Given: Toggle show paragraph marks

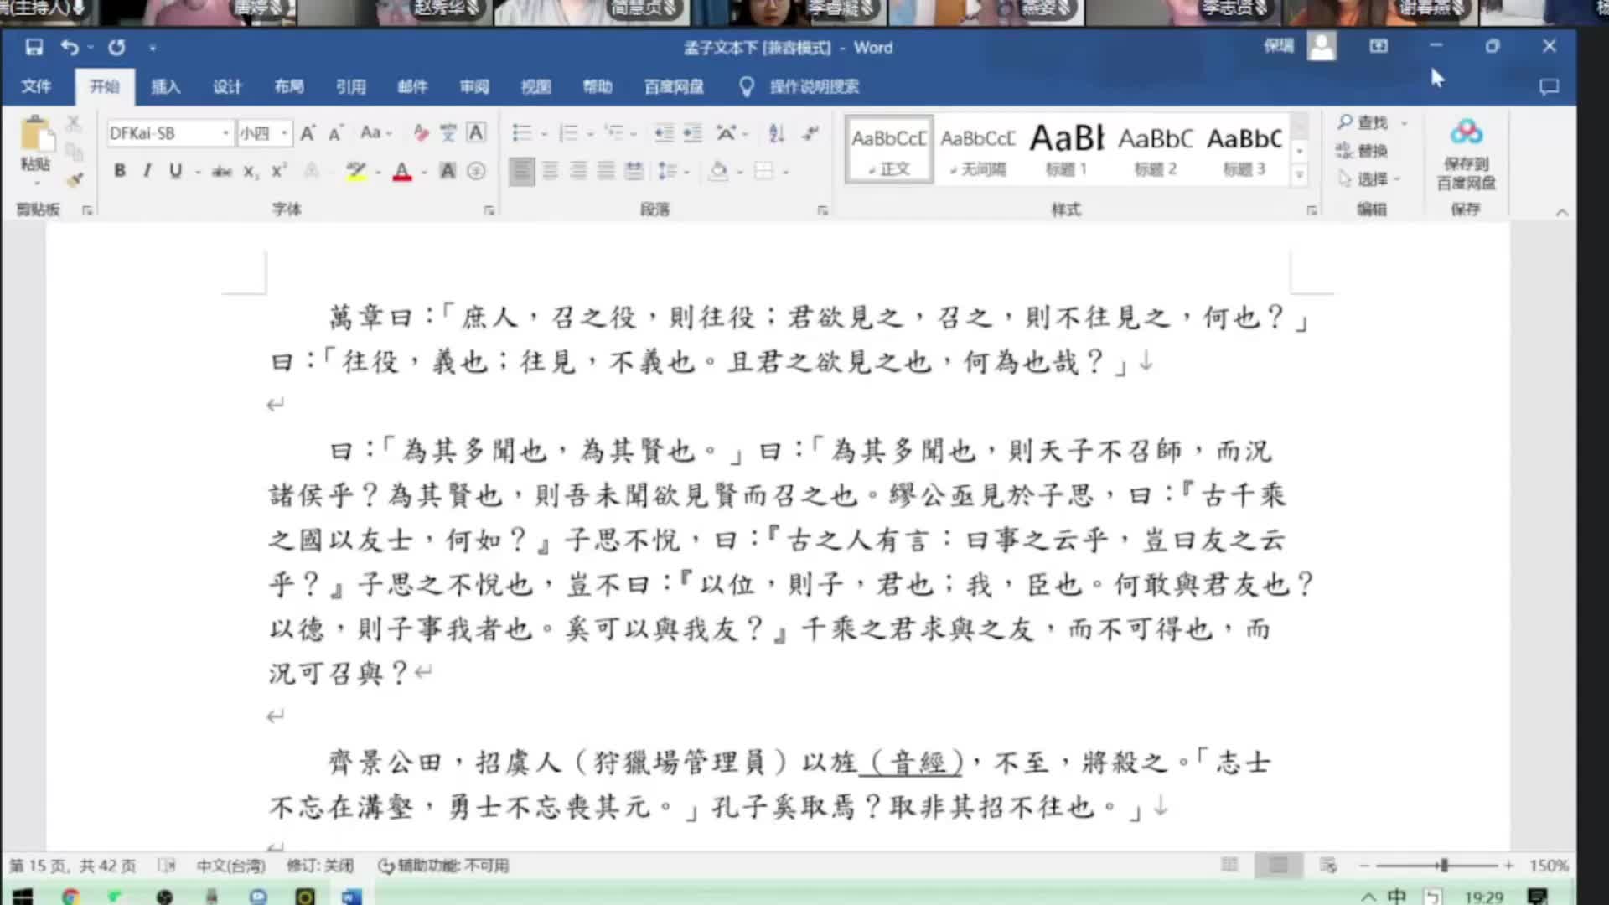Looking at the screenshot, I should [810, 133].
